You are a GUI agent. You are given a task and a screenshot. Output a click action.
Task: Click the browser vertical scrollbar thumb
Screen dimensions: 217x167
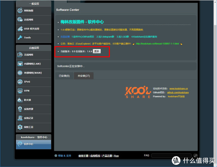pos(215,94)
